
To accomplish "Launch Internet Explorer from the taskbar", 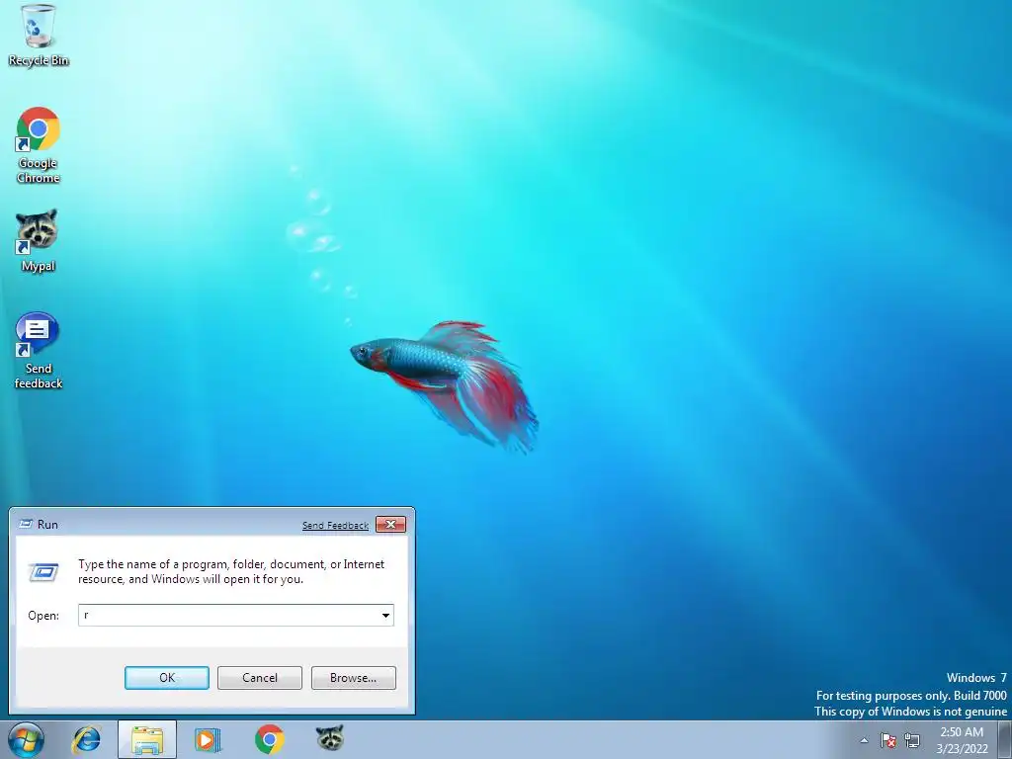I will click(x=87, y=739).
